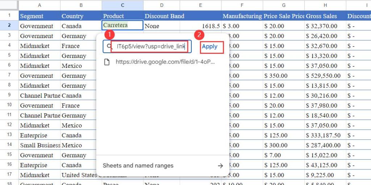Select row 2 header
Viewport: 371px width, 185px height.
click(9, 26)
